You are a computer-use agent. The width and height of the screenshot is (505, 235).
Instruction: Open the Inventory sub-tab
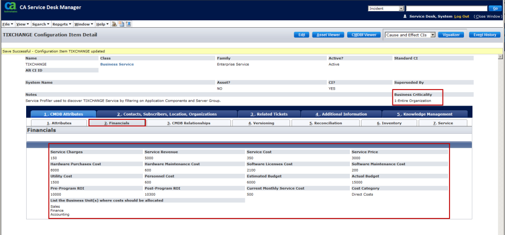(389, 123)
